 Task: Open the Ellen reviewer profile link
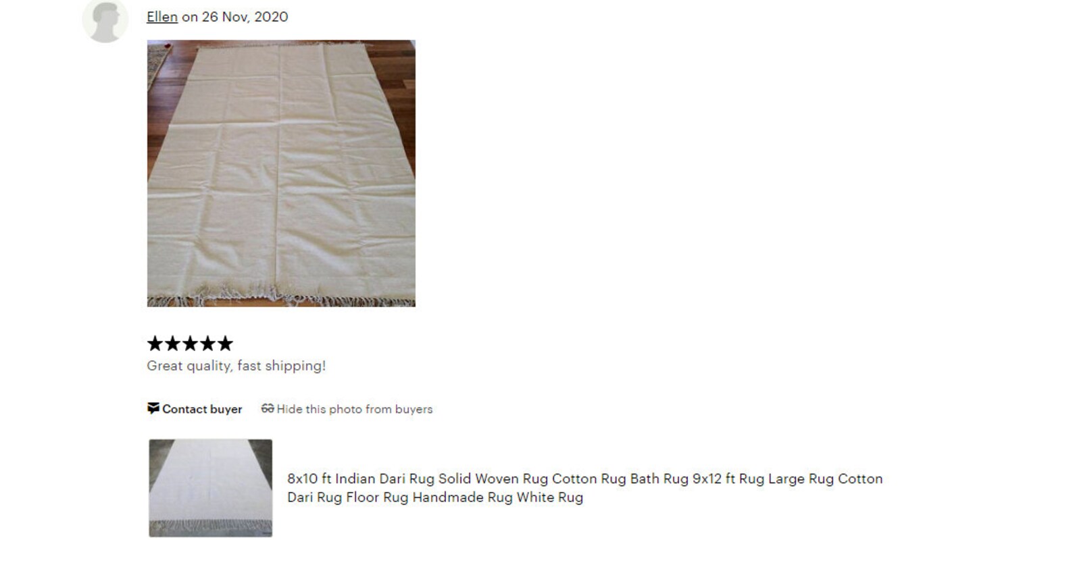coord(162,17)
